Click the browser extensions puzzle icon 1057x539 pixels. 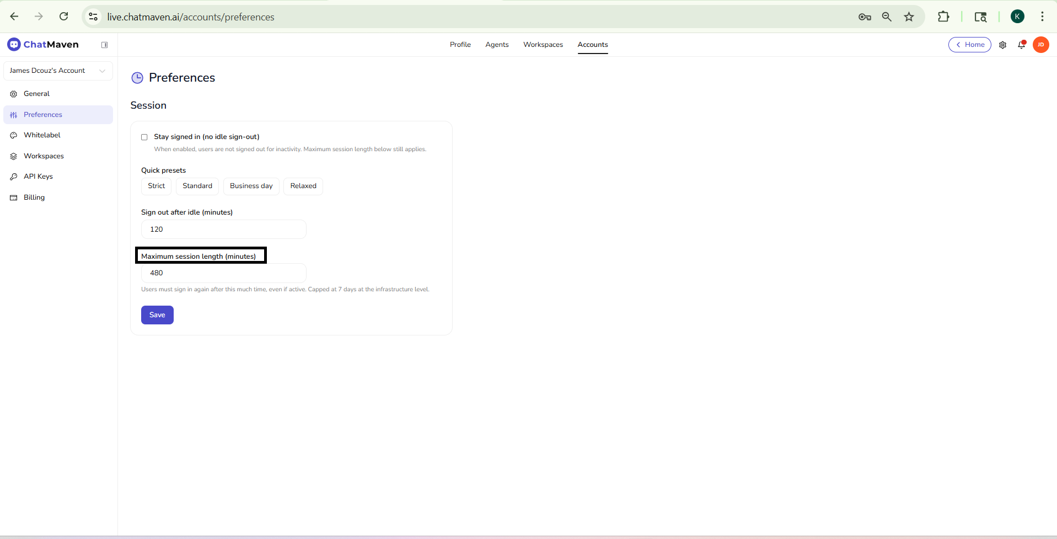tap(943, 17)
